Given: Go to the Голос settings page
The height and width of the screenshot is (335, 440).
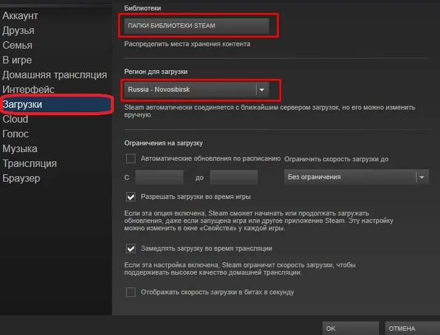Looking at the screenshot, I should [16, 134].
